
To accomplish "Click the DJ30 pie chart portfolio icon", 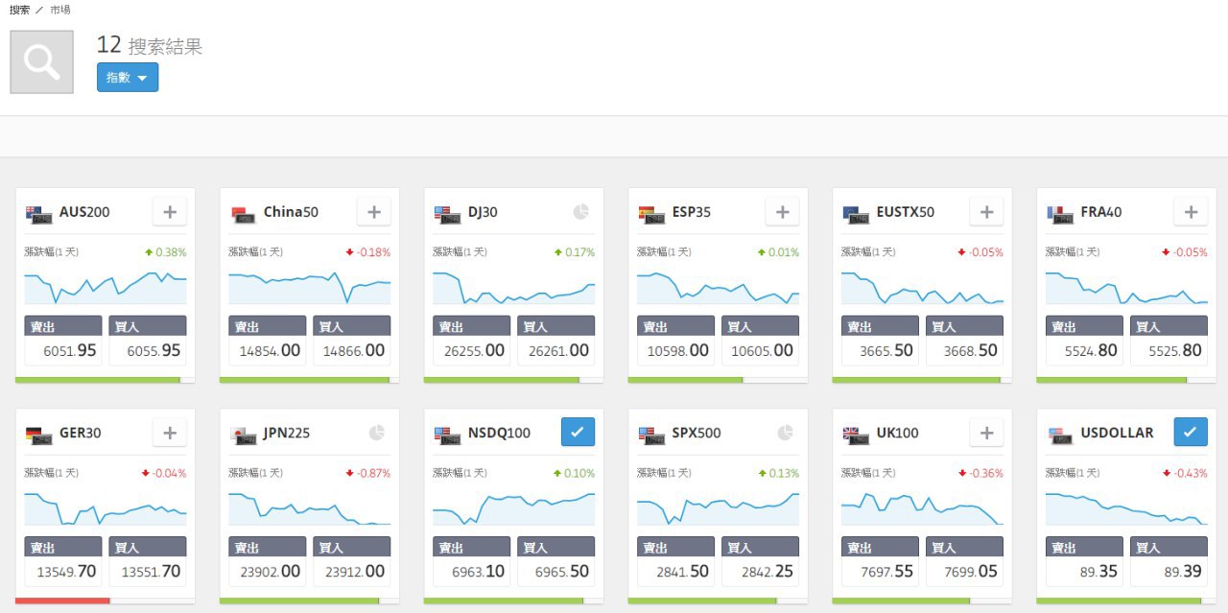I will tap(580, 212).
